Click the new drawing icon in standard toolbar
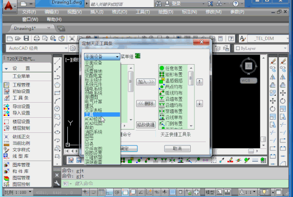Screen dimensions: 293x197 (10, 38)
